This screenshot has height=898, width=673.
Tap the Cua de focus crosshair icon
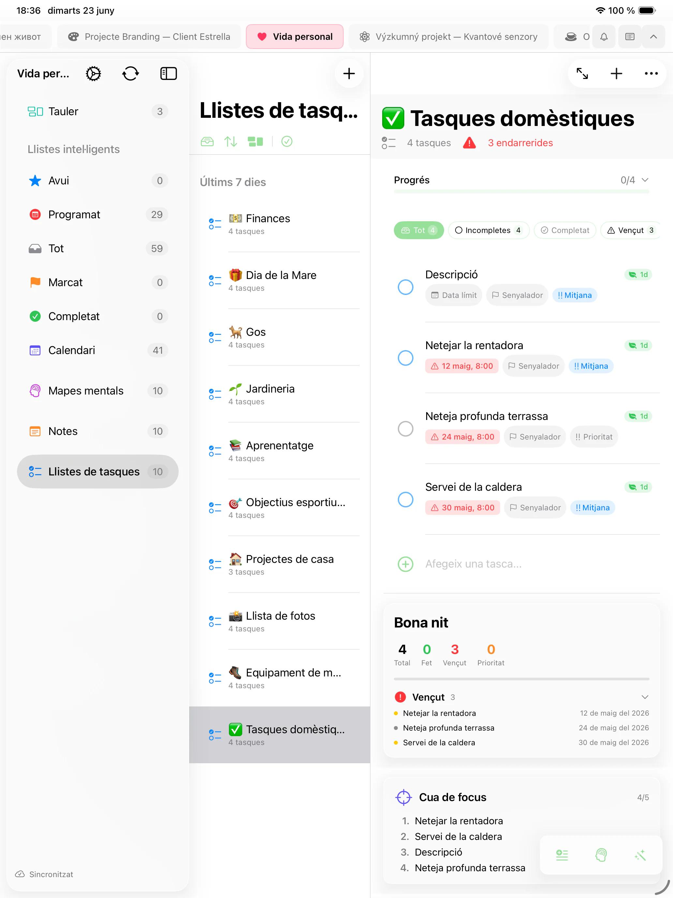[403, 797]
